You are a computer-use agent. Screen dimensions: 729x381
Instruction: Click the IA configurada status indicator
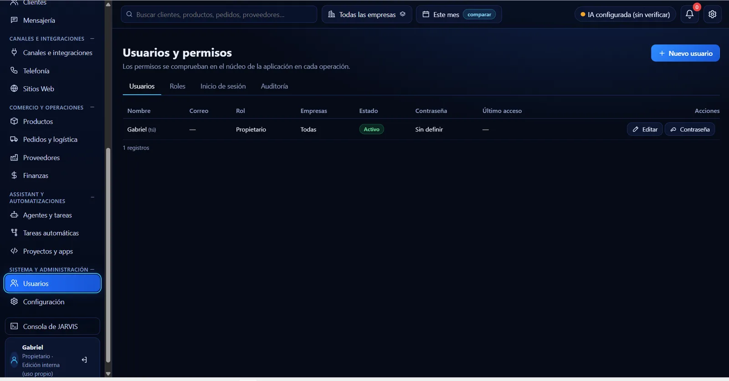point(625,14)
